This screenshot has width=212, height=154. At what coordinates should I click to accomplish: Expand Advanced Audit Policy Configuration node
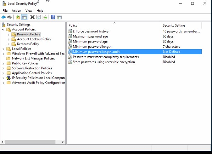click(x=4, y=83)
